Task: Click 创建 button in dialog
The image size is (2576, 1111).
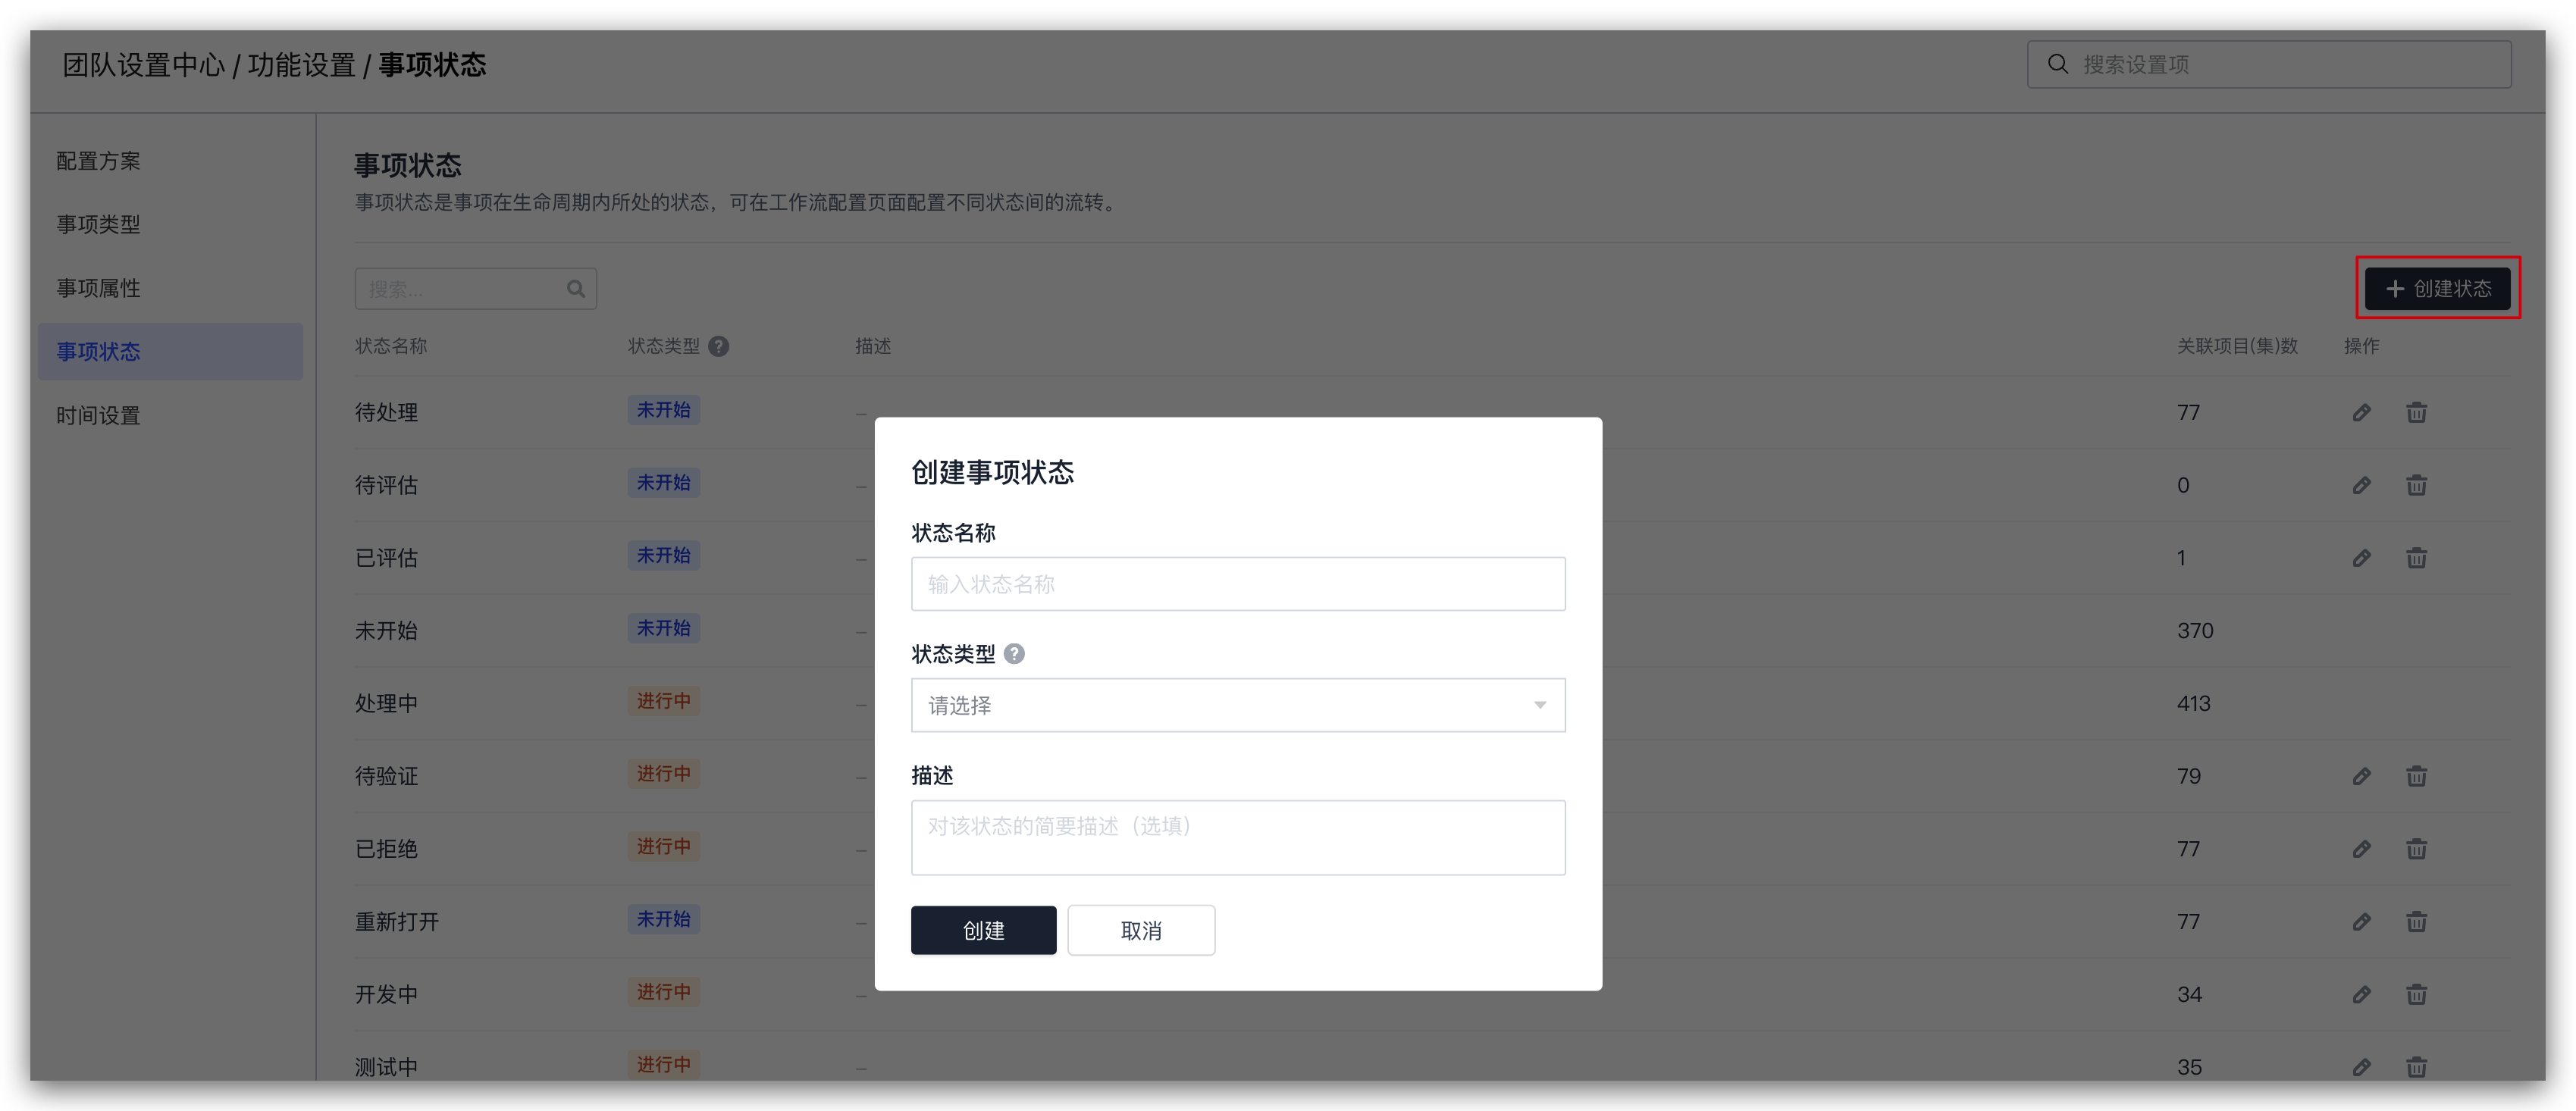Action: [983, 930]
